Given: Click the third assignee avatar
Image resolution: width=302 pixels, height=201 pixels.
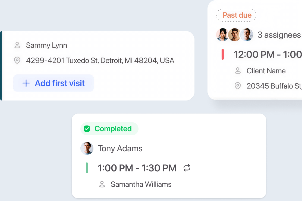Looking at the screenshot, I should 247,35.
